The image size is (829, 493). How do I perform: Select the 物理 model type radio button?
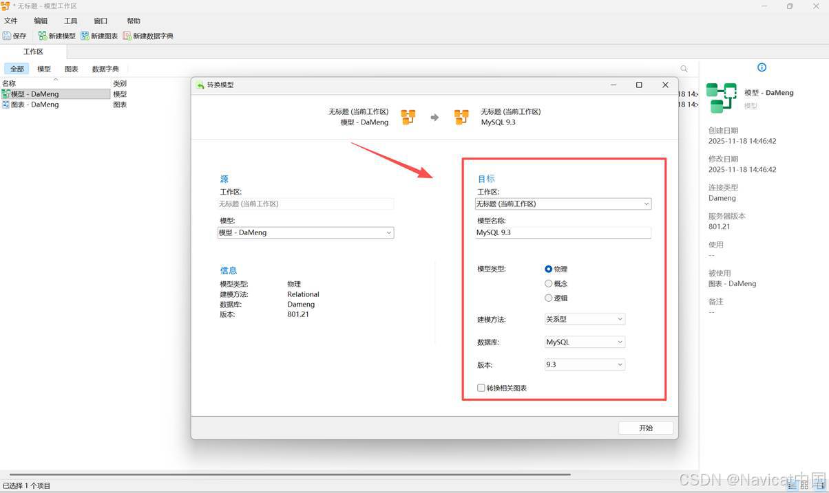click(549, 270)
